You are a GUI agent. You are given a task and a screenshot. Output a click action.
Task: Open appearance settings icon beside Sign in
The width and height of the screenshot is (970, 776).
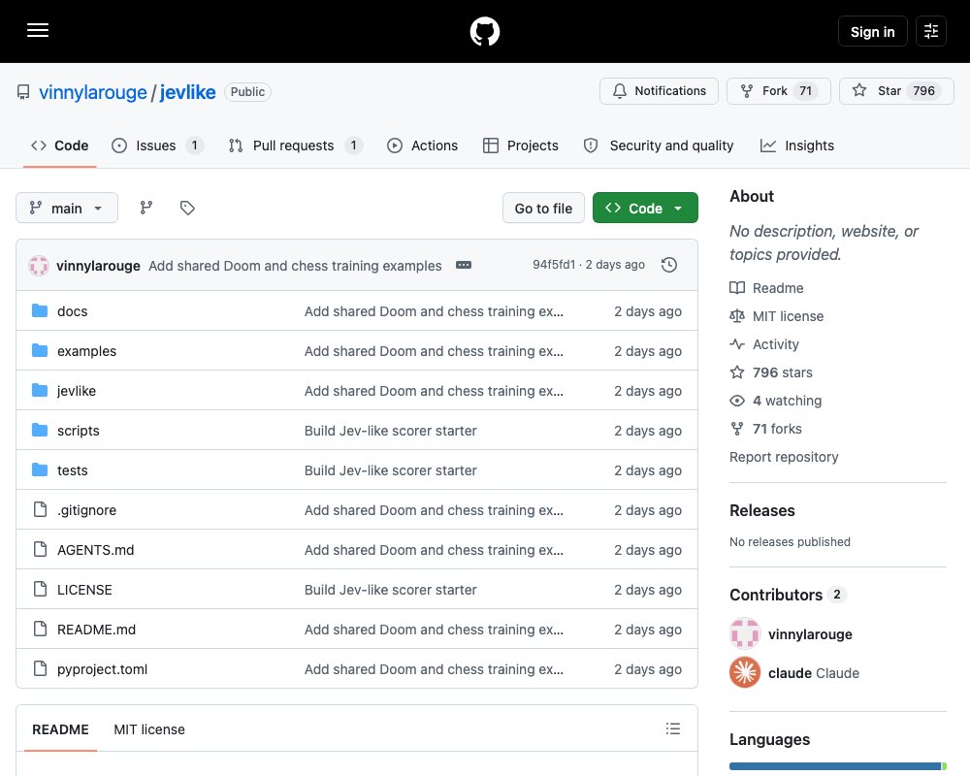931,31
